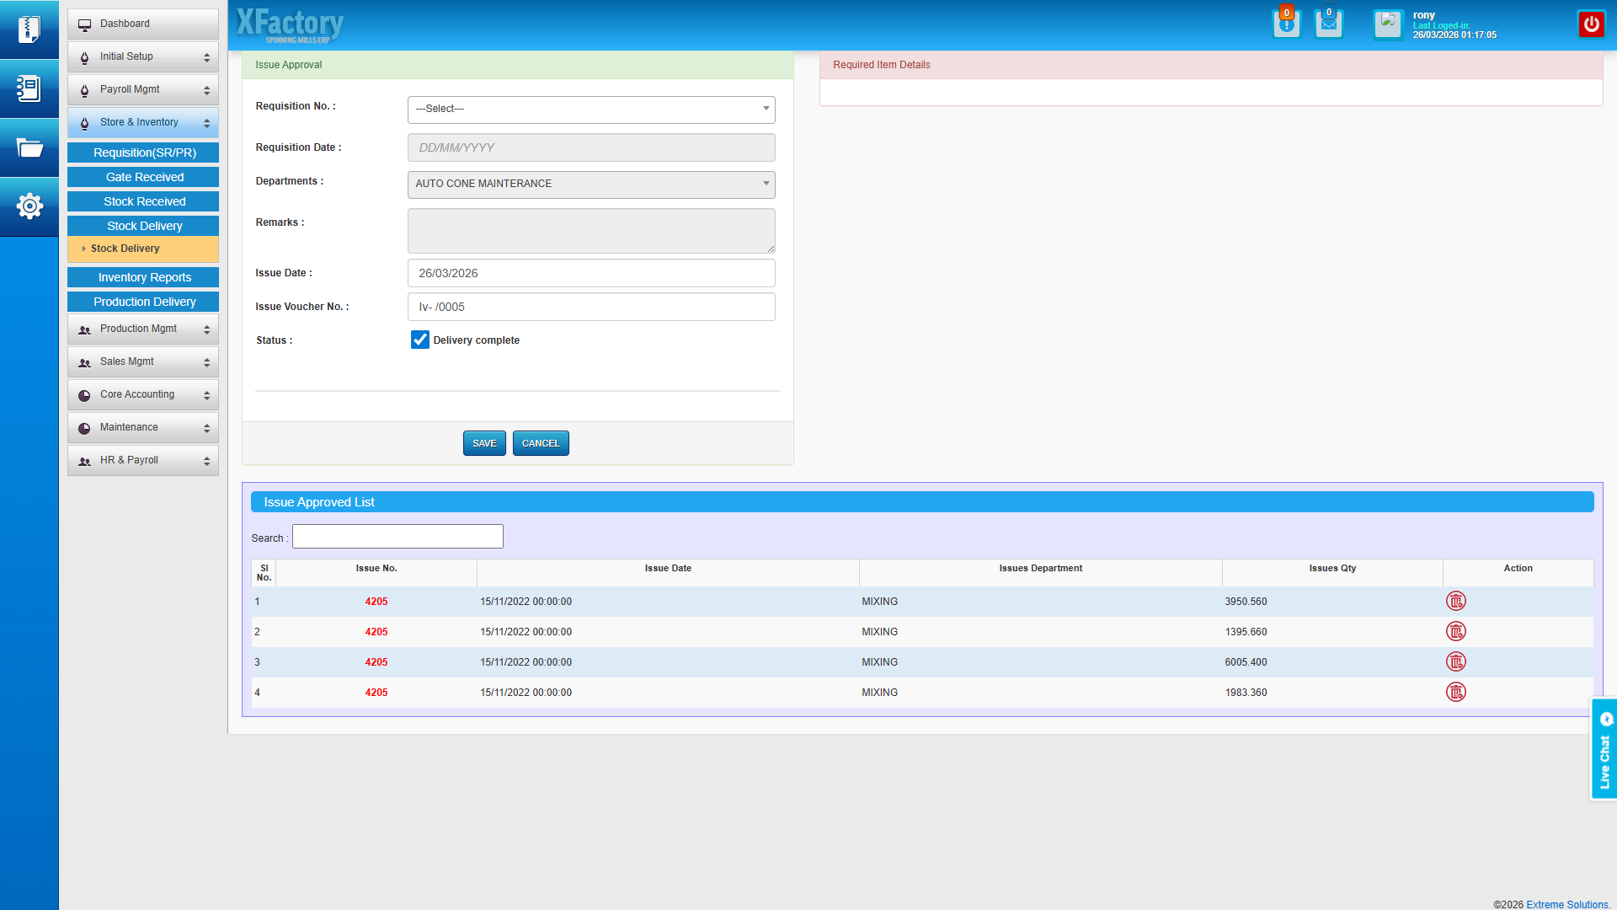This screenshot has width=1617, height=910.
Task: Open the mail messages icon
Action: click(1328, 24)
